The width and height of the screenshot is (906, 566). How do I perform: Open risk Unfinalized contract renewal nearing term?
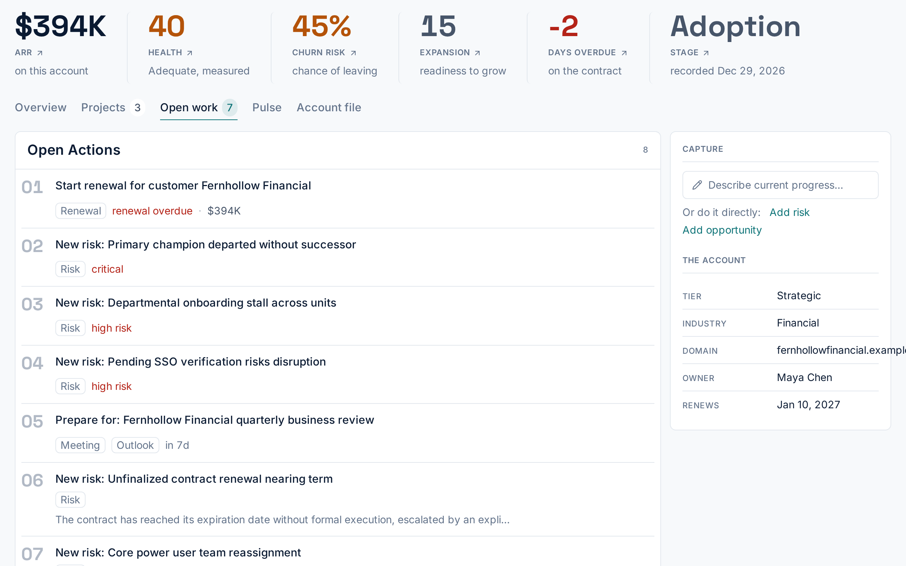tap(194, 479)
